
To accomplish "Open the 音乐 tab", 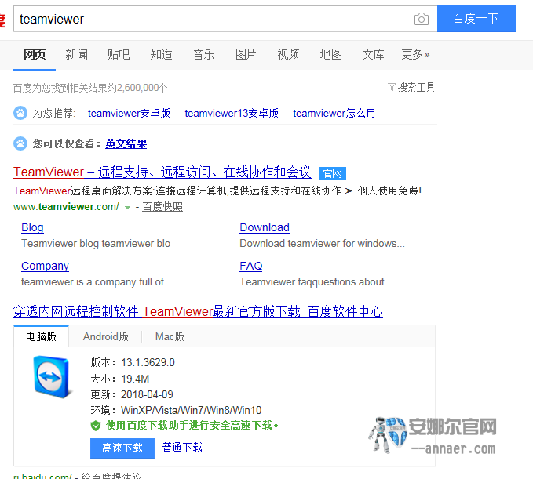I will (203, 54).
